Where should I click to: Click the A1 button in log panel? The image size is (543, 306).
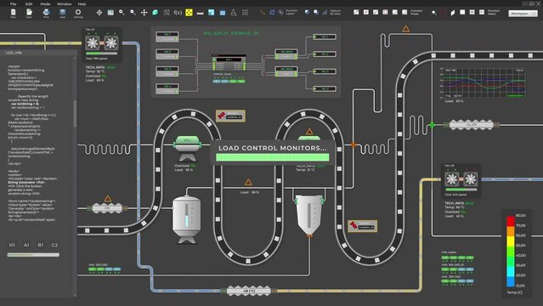tap(26, 245)
